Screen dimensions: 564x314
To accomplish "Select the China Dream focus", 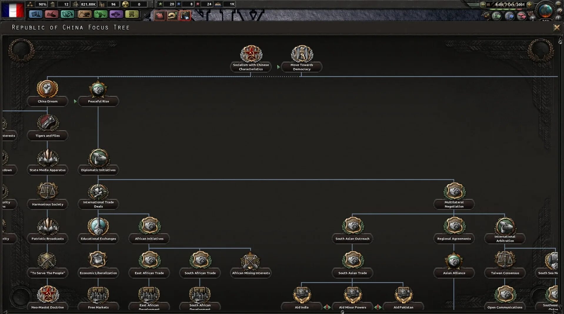I will 47,93.
